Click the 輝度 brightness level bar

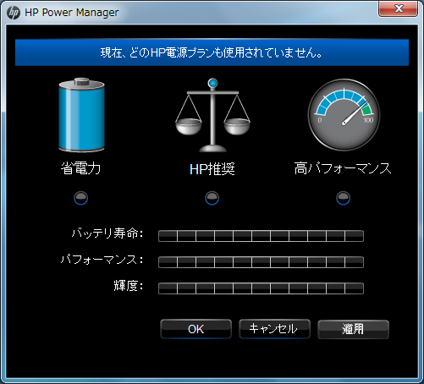261,288
